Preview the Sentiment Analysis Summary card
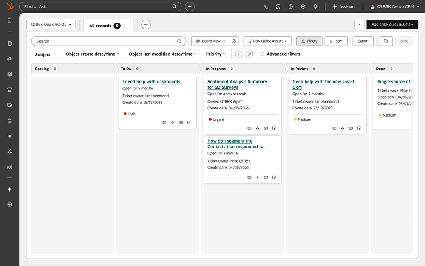425x266 pixels. pyautogui.click(x=249, y=129)
